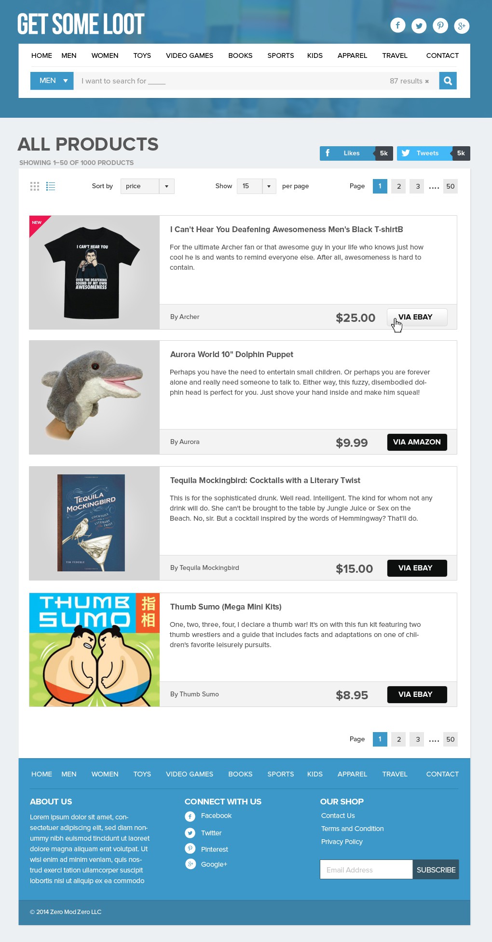The width and height of the screenshot is (492, 942).
Task: Clear the 87 results search indicator
Action: tap(427, 81)
